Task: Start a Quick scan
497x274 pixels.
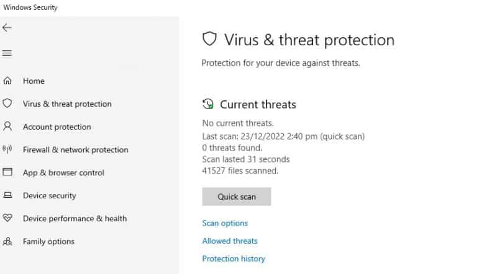Action: click(237, 197)
